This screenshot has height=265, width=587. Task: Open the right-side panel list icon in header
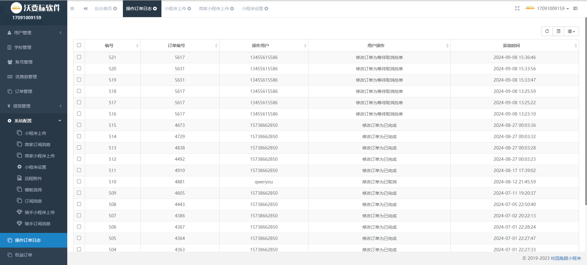pos(575,8)
